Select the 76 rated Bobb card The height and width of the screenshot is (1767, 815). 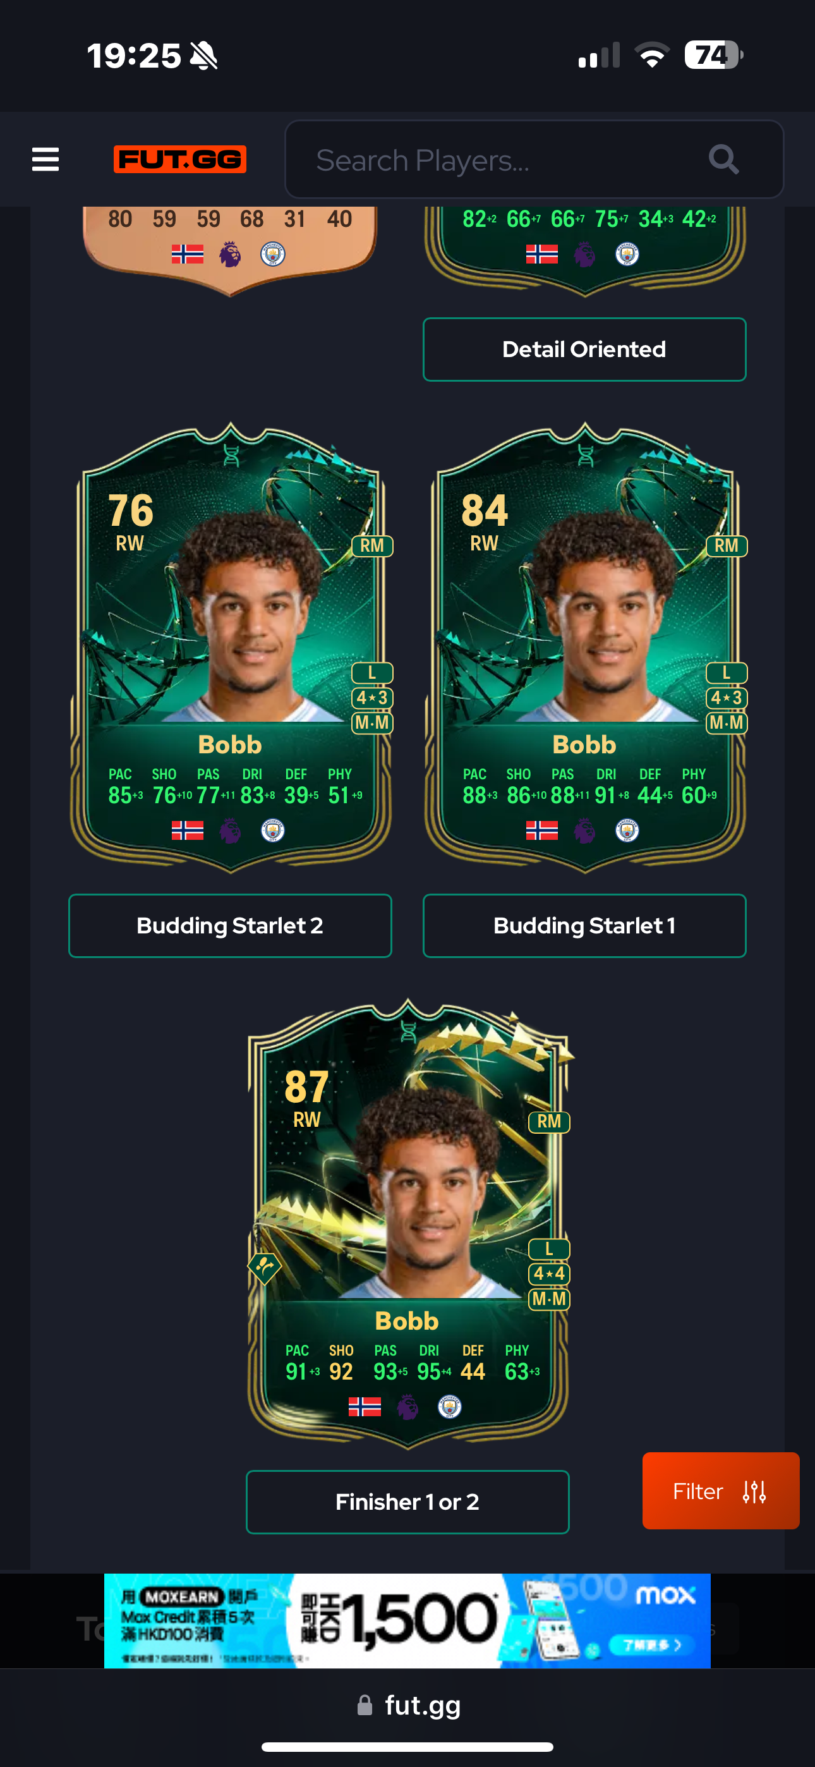[x=231, y=648]
